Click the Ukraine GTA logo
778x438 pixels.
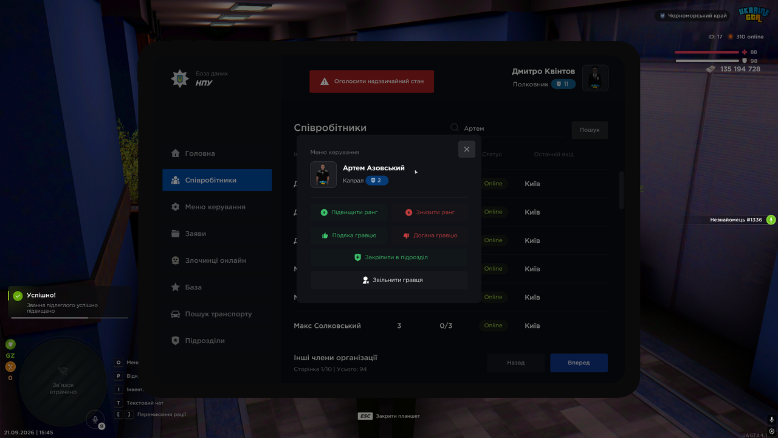tap(754, 14)
